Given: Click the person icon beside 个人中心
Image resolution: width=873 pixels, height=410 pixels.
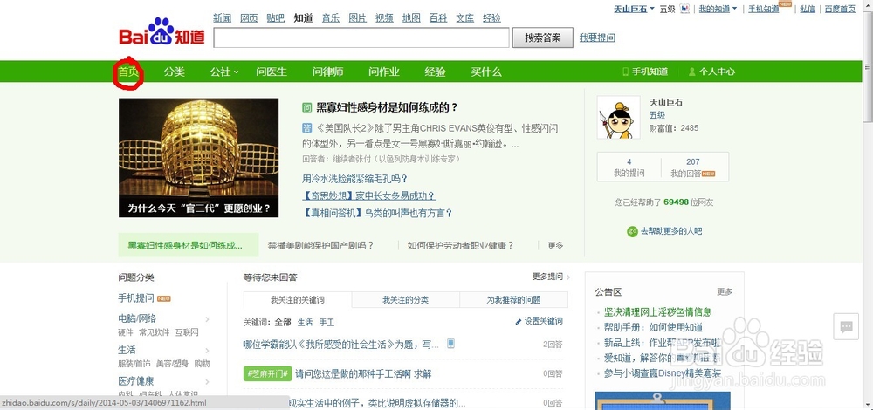Looking at the screenshot, I should [692, 72].
